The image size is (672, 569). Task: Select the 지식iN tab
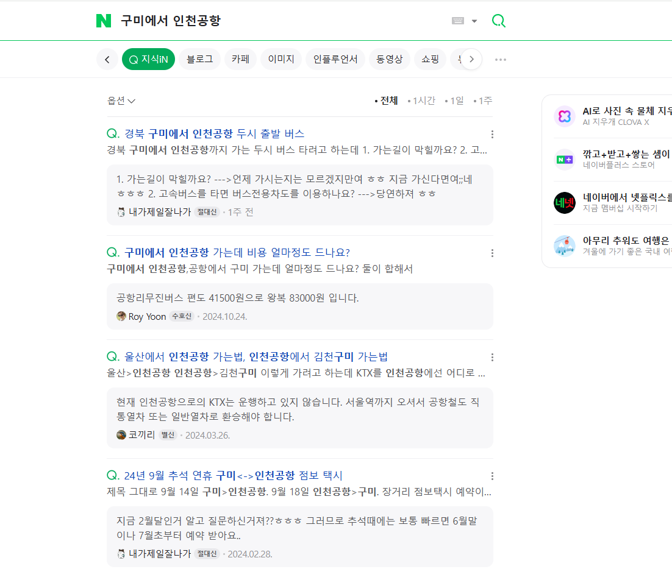[x=148, y=59]
